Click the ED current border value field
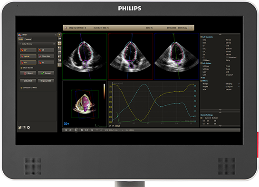The height and width of the screenshot is (187, 259). [x=208, y=121]
